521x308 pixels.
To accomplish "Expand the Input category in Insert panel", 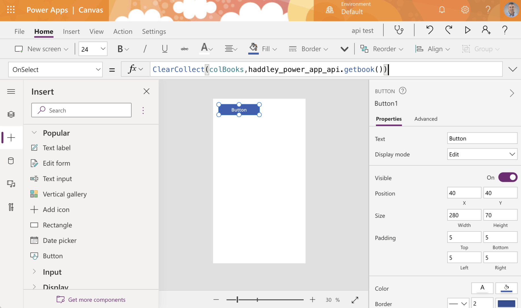I will coord(52,272).
